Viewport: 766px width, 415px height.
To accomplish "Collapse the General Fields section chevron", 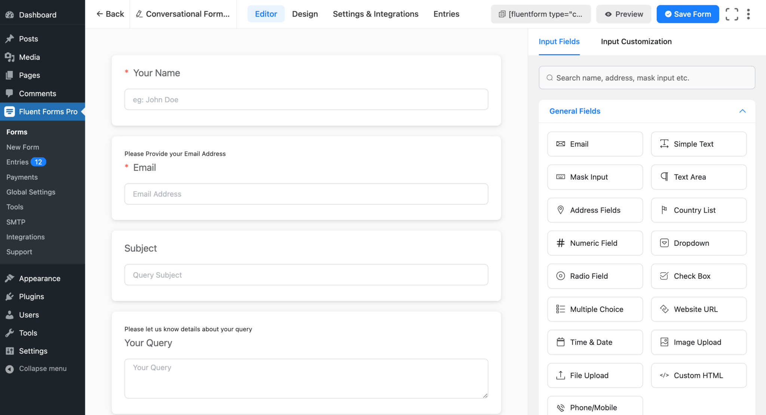I will (x=742, y=111).
